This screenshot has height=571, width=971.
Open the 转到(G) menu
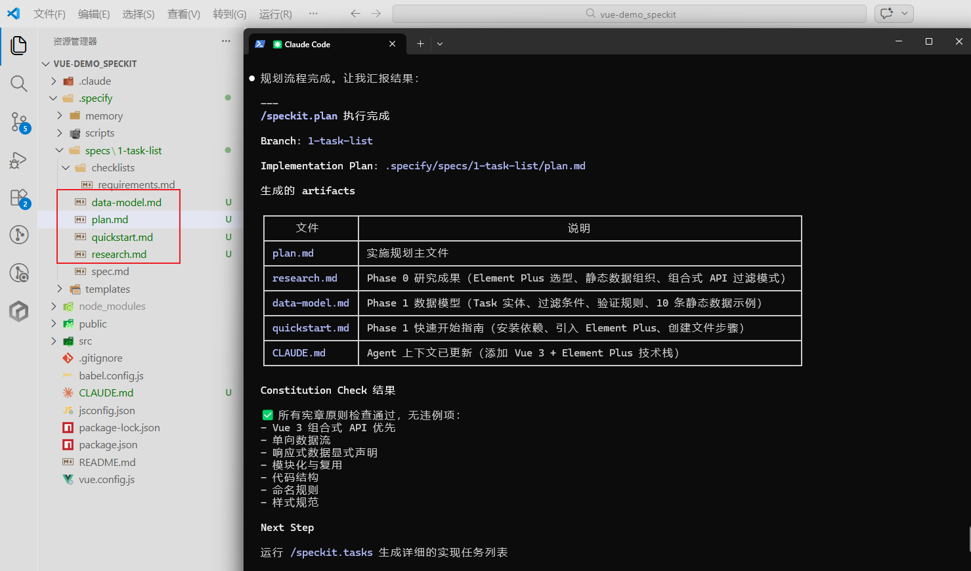click(x=230, y=14)
